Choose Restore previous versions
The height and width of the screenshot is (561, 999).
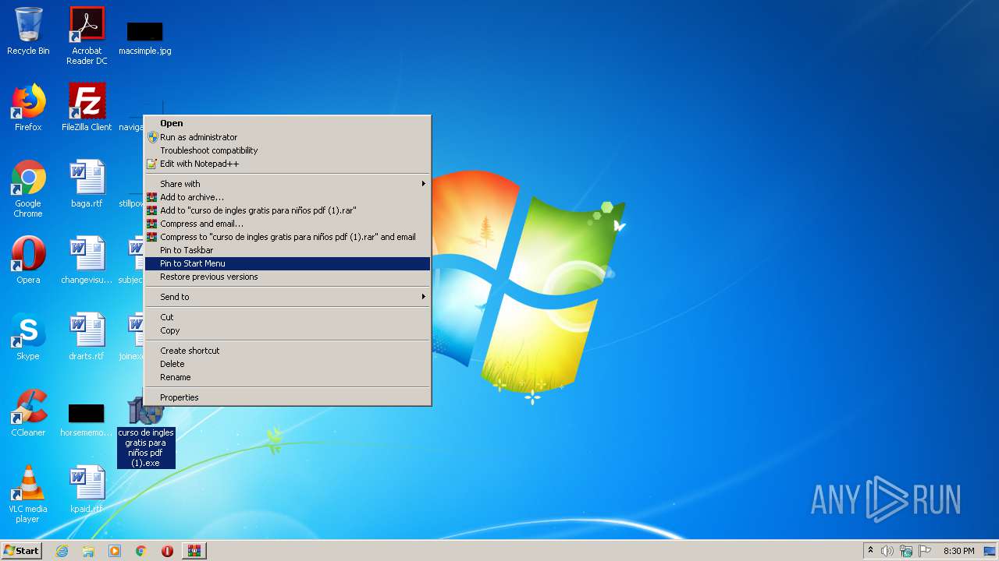pyautogui.click(x=288, y=277)
